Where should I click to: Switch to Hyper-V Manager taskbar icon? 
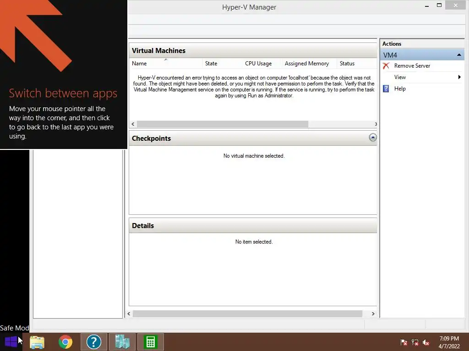click(122, 342)
